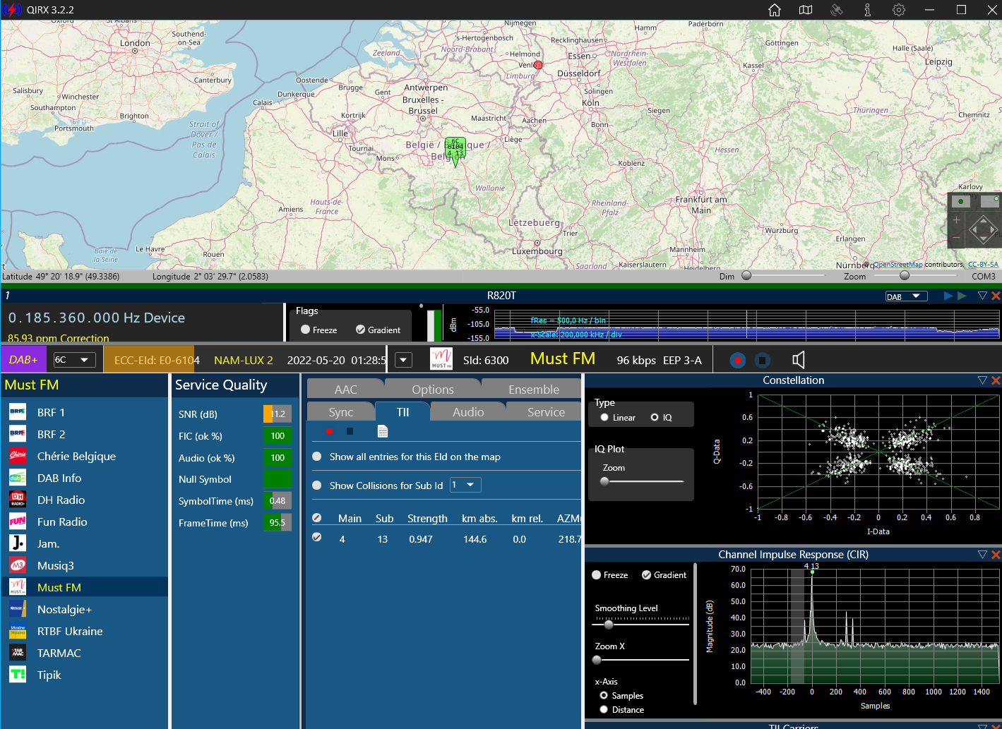Open the OpenStreetMap link
This screenshot has height=729, width=1002.
[897, 265]
